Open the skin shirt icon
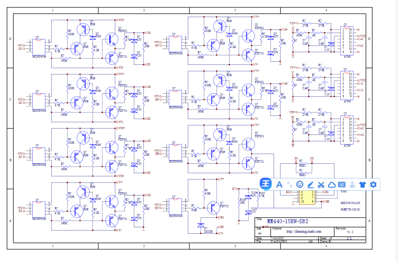Image resolution: width=398 pixels, height=262 pixels. click(362, 184)
